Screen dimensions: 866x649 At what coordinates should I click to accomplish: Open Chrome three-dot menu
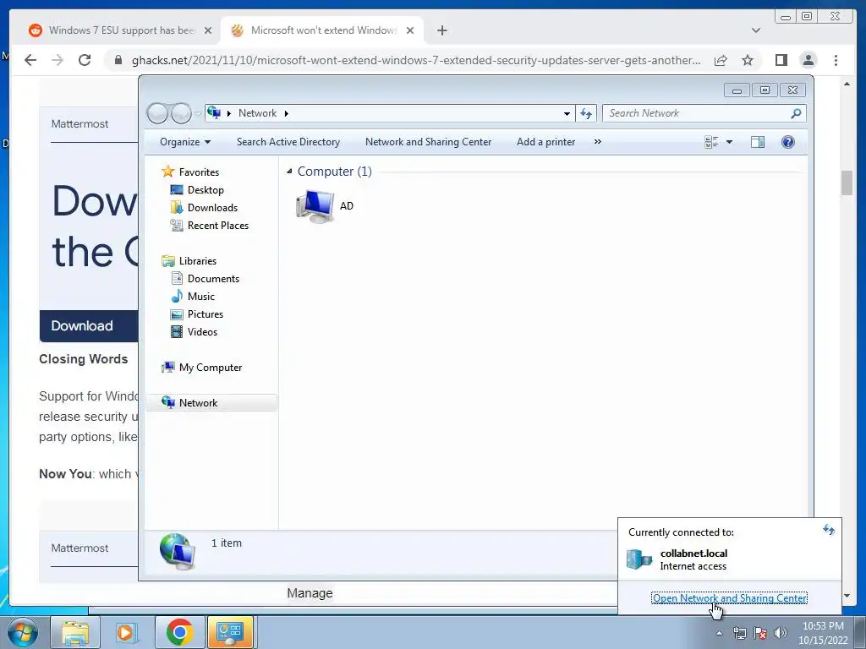pyautogui.click(x=836, y=60)
